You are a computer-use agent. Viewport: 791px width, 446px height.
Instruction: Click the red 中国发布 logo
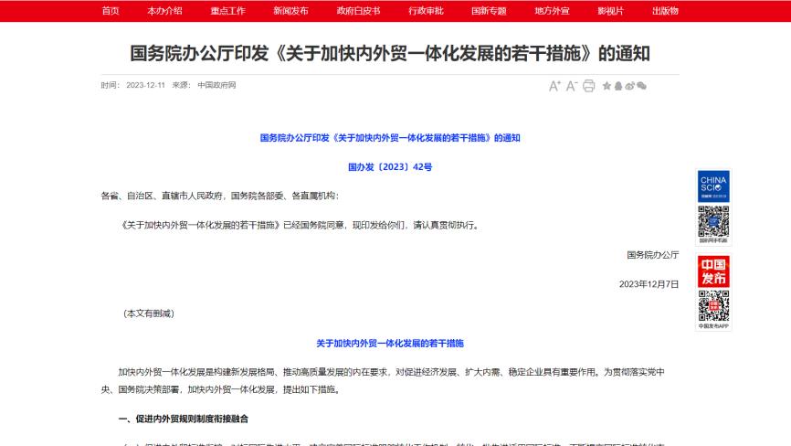(x=713, y=271)
